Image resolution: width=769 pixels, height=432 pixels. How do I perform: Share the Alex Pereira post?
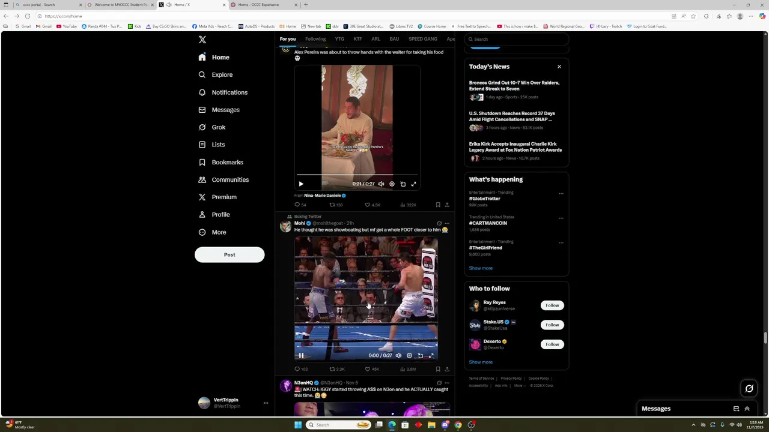pyautogui.click(x=446, y=205)
